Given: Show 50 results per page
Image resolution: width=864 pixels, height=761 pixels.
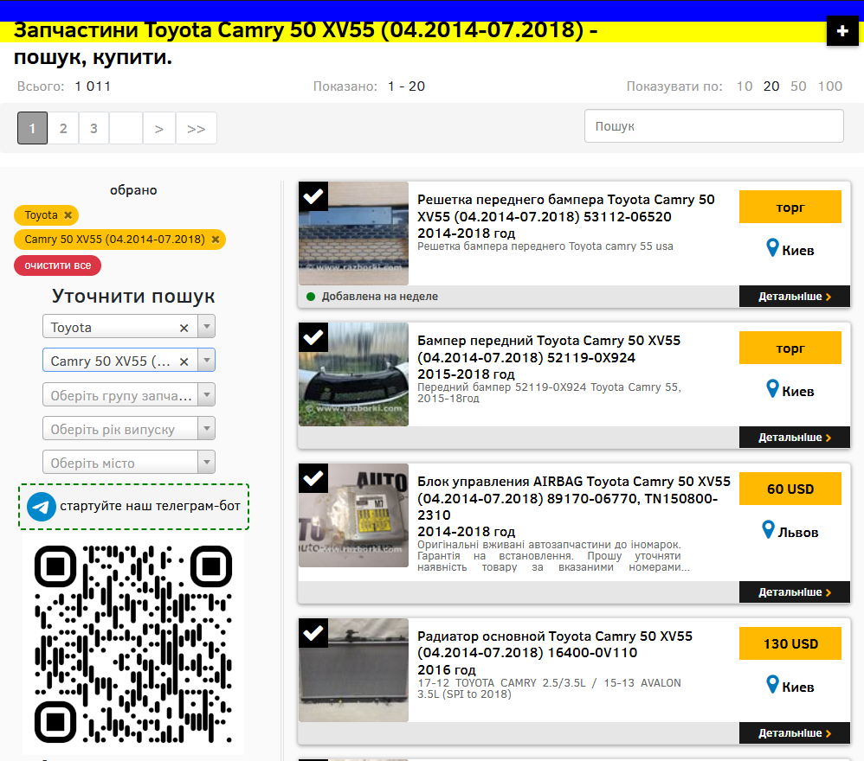Looking at the screenshot, I should [x=798, y=86].
